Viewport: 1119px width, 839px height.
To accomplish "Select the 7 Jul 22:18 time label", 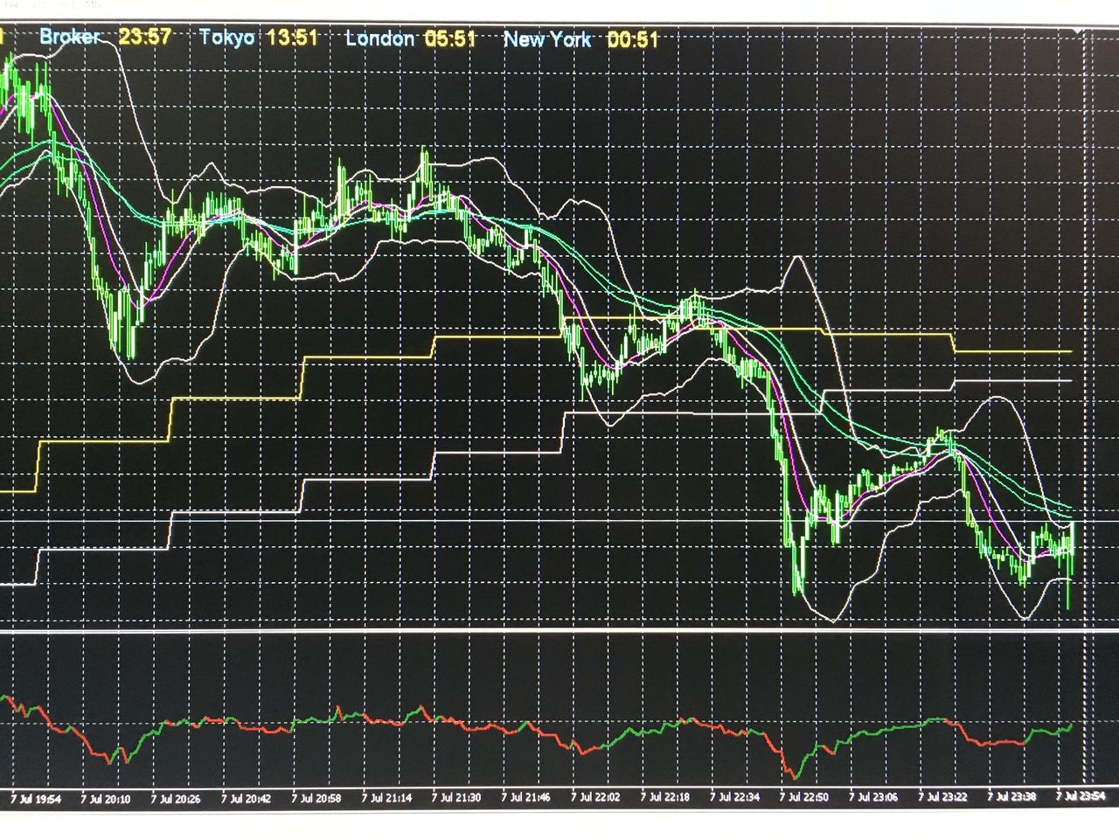I will coord(664,798).
